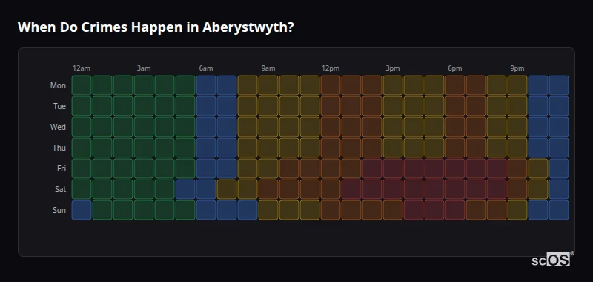Viewport: 593px width, 282px height.
Task: Click the 12pm column label
Action: point(331,68)
